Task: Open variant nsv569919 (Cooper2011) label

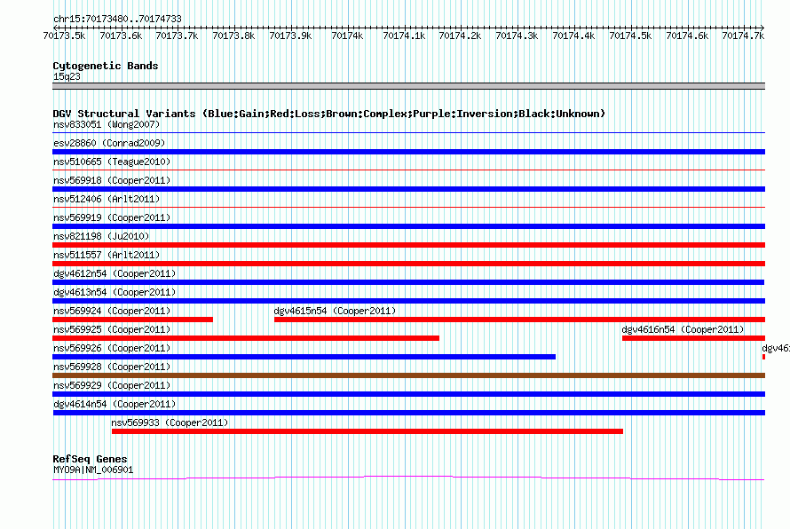Action: tap(112, 217)
